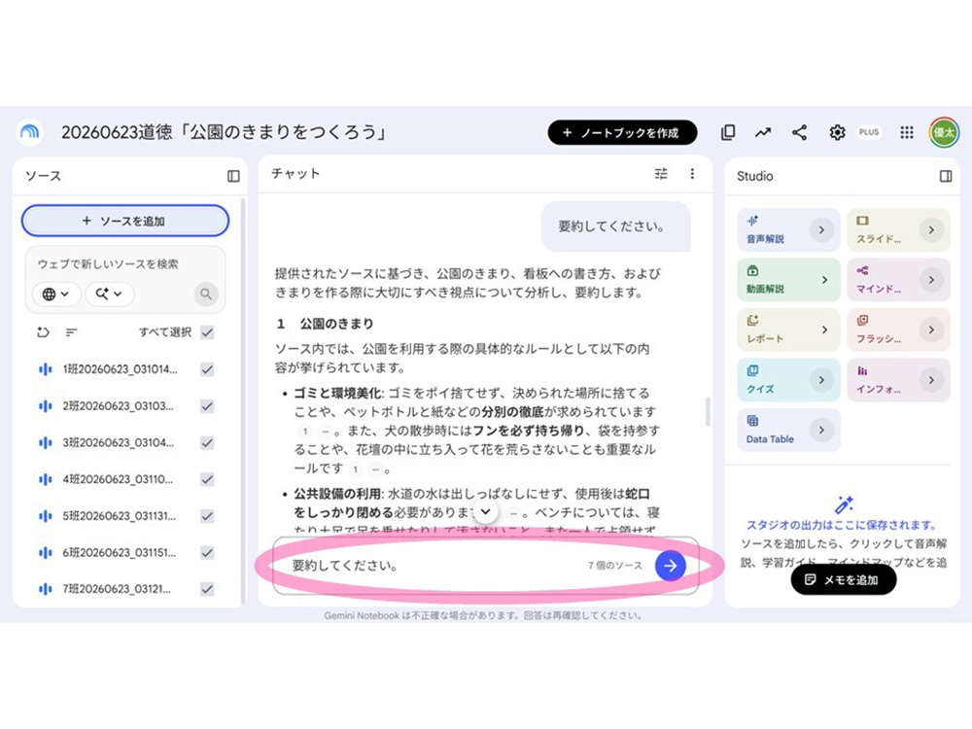Click the source search magnifier icon
The height and width of the screenshot is (729, 972).
point(206,294)
